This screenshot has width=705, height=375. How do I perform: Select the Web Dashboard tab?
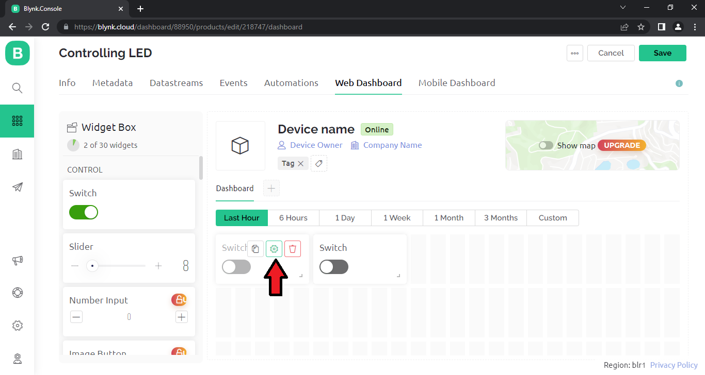pyautogui.click(x=368, y=83)
